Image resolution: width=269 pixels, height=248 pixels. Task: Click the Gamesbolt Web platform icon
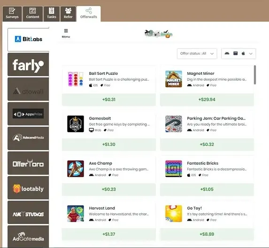click(91, 130)
